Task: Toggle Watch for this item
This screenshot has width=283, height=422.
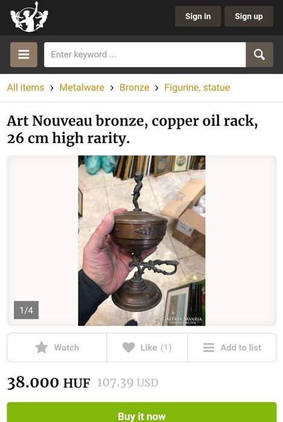Action: (57, 348)
